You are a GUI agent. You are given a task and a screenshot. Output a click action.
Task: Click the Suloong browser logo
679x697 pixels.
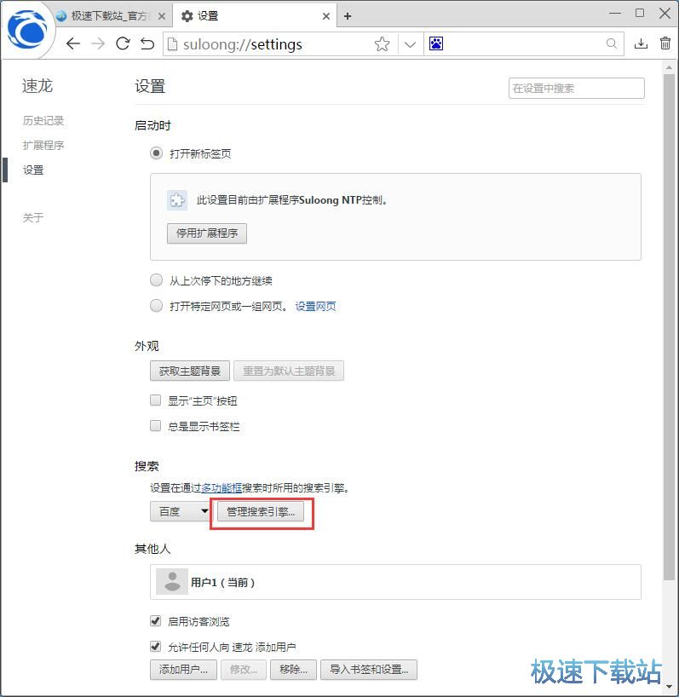[27, 30]
